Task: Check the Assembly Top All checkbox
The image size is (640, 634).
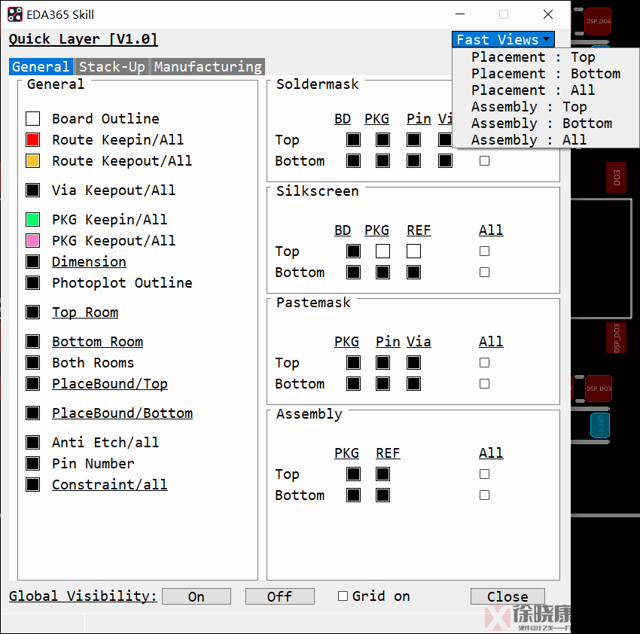Action: (484, 474)
